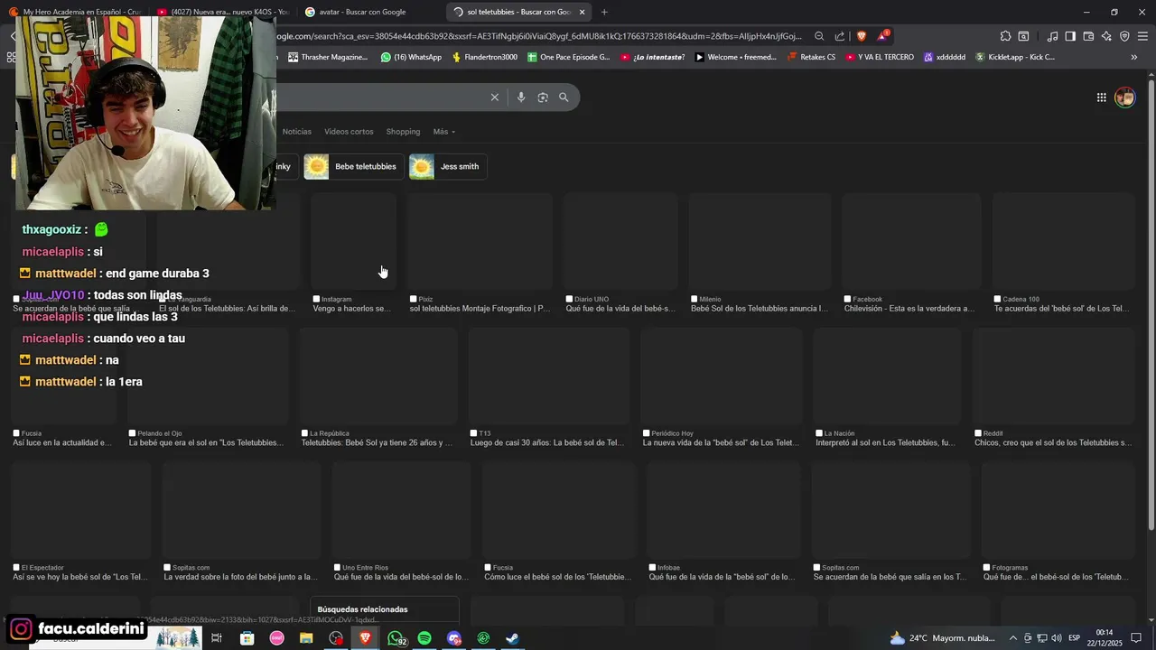Open the Y VA EL TERCERO bookmark

click(x=880, y=57)
